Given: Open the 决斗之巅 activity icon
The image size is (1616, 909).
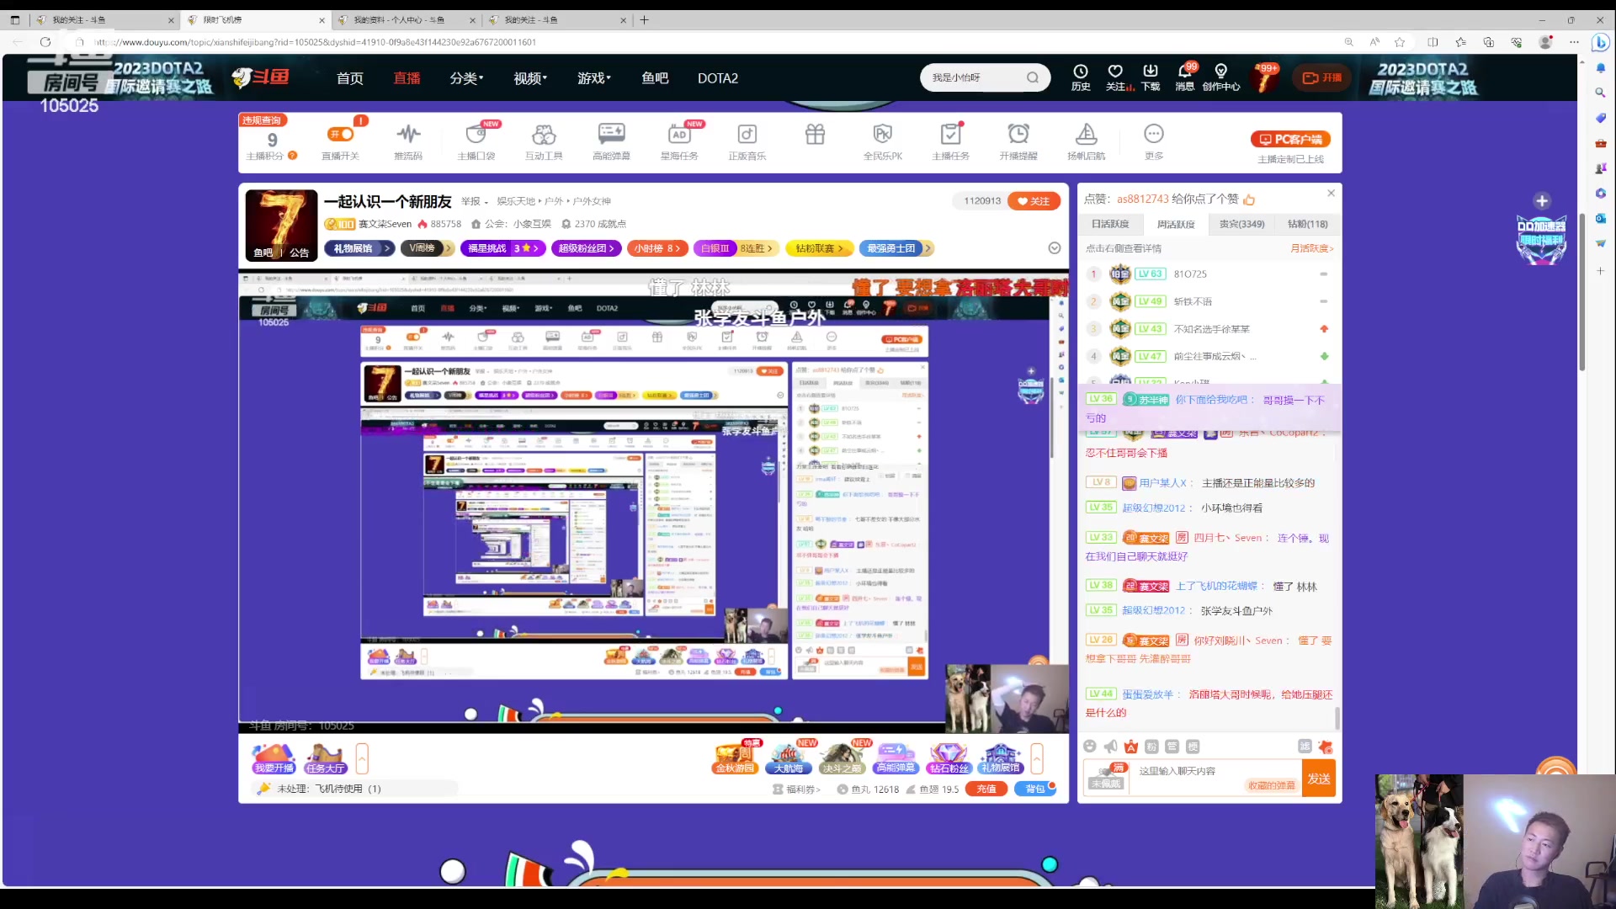Looking at the screenshot, I should [842, 757].
